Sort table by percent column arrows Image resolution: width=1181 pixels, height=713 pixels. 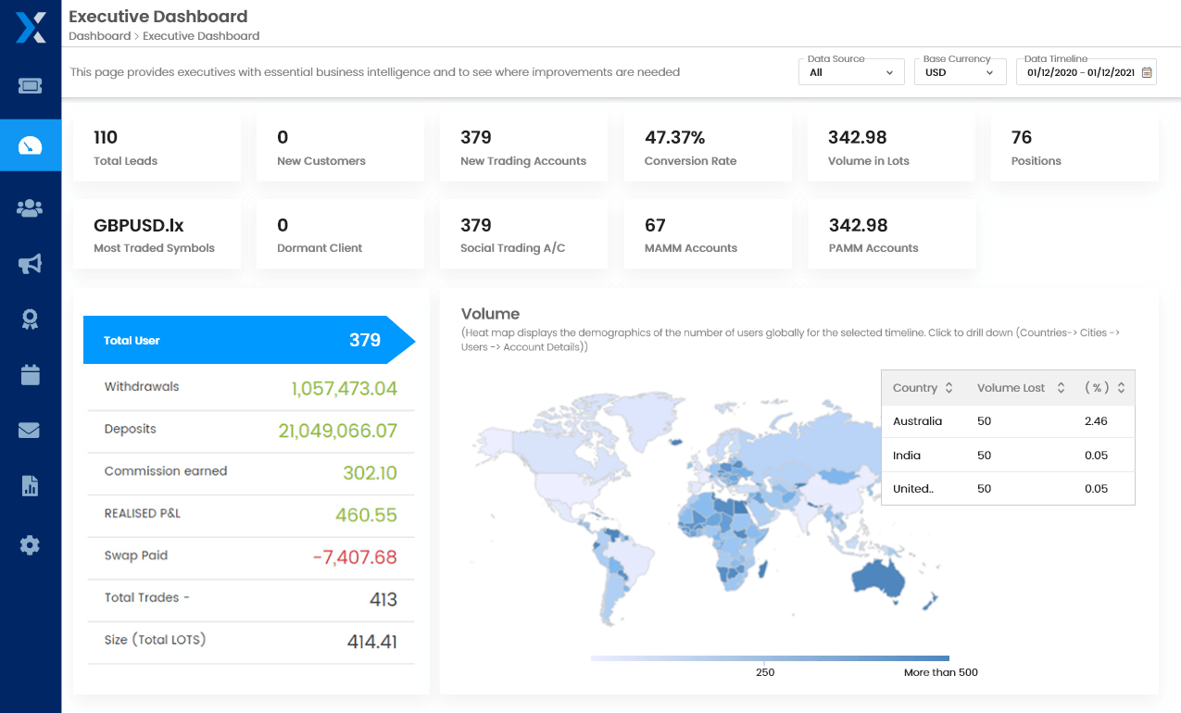[x=1121, y=388]
